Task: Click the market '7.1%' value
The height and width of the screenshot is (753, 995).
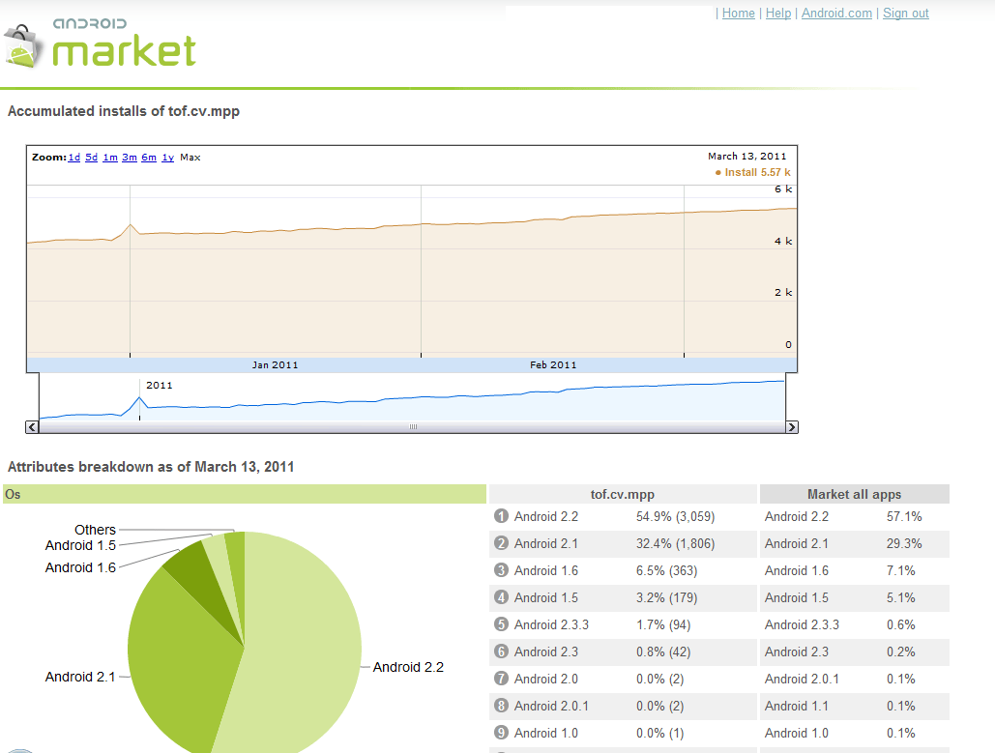Action: coord(900,570)
